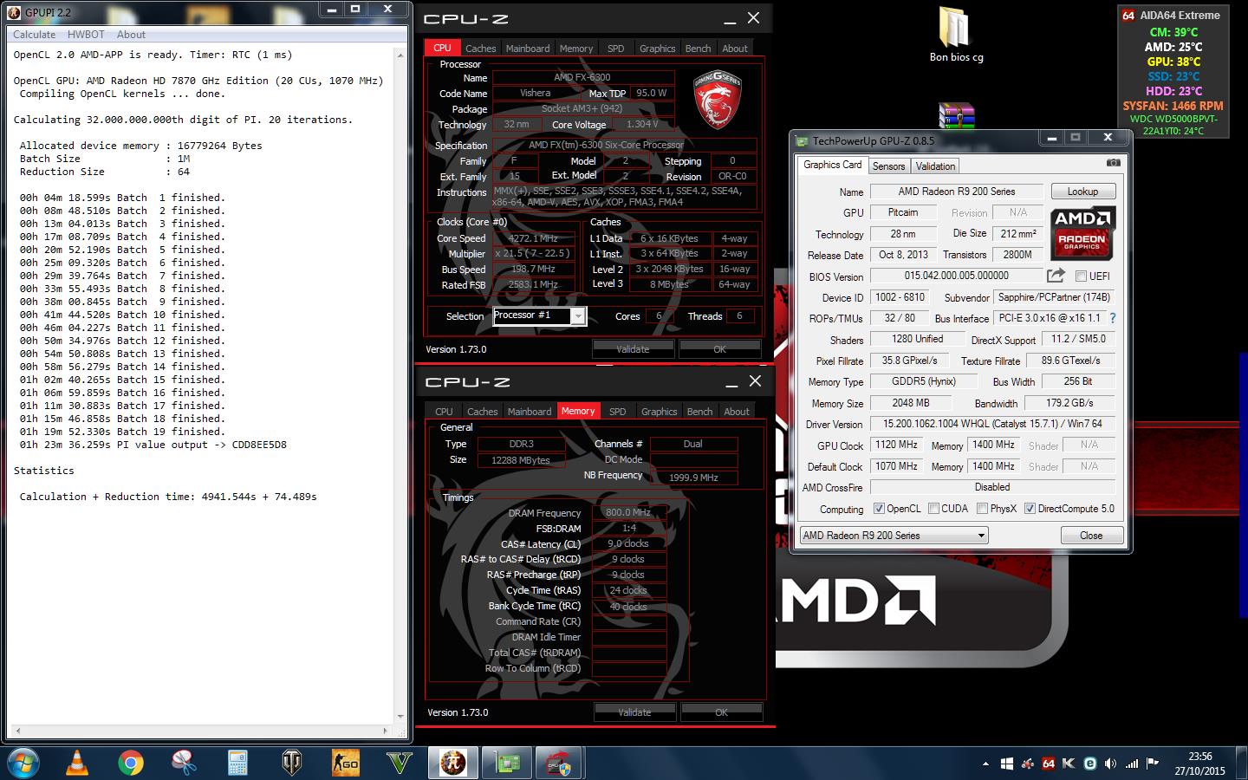
Task: Switch to Mainboard tab in upper CPU-Z
Action: [x=528, y=49]
